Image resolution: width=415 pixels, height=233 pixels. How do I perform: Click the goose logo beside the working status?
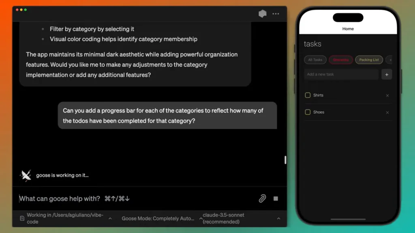[26, 175]
